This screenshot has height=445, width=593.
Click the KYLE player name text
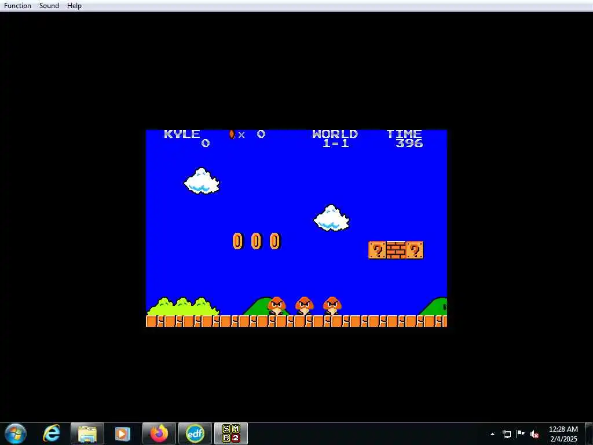(182, 134)
